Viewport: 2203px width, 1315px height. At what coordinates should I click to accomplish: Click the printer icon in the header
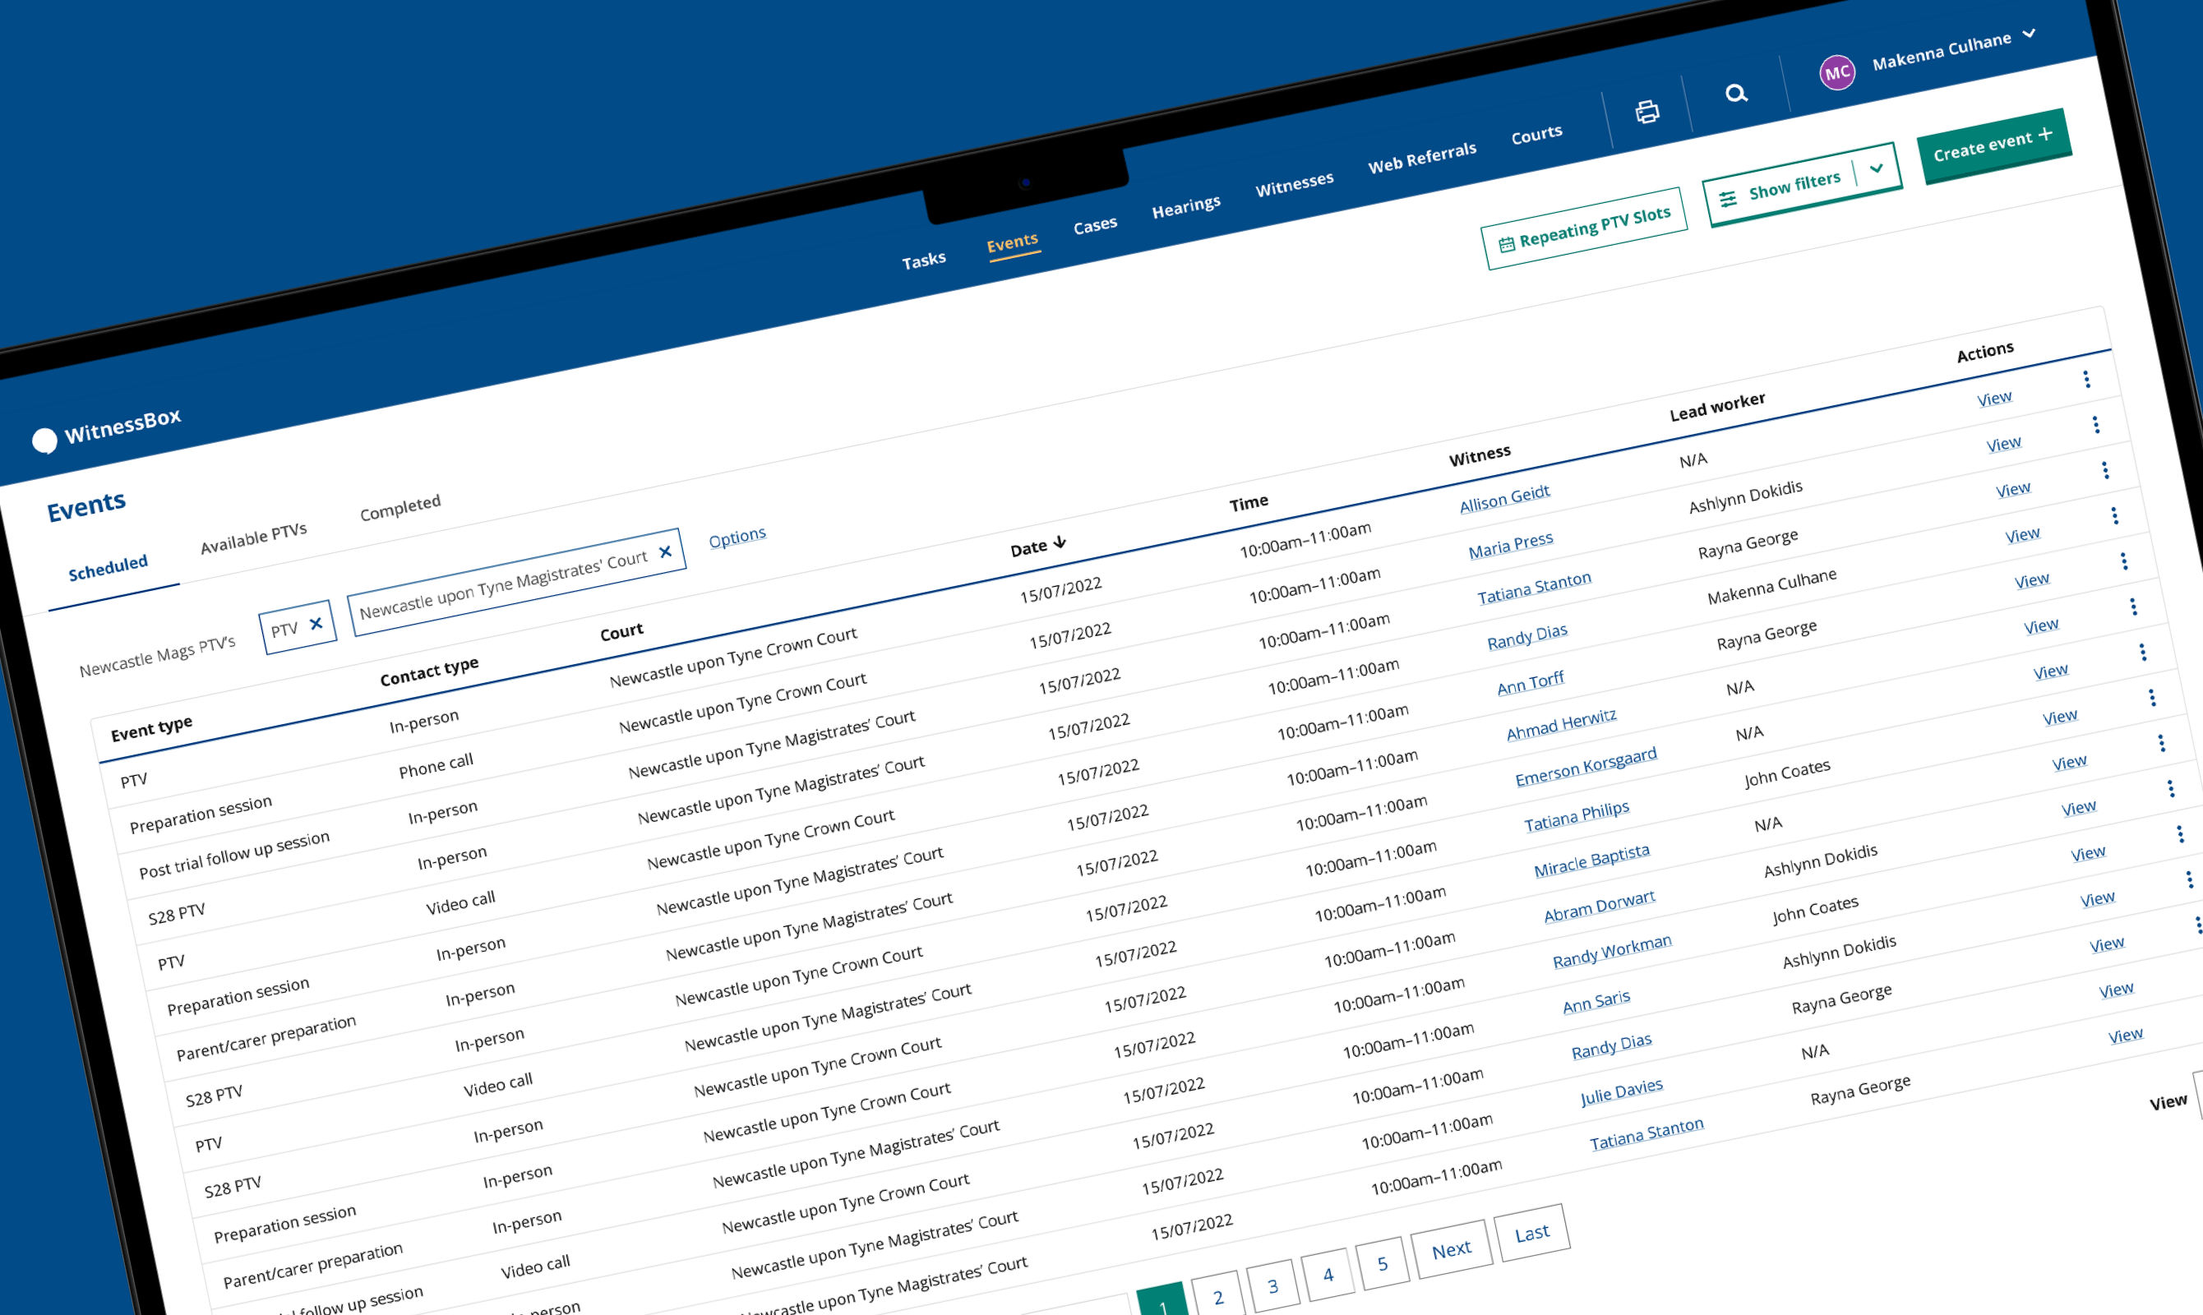point(1646,112)
